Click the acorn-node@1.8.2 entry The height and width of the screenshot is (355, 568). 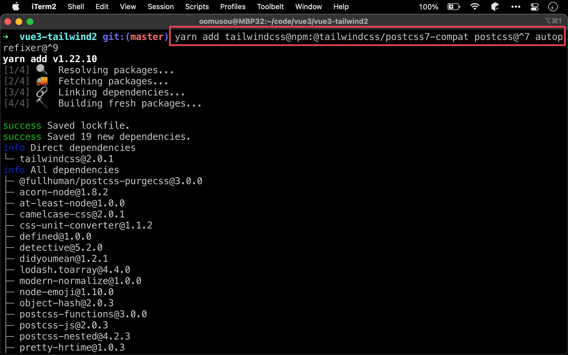(x=64, y=192)
